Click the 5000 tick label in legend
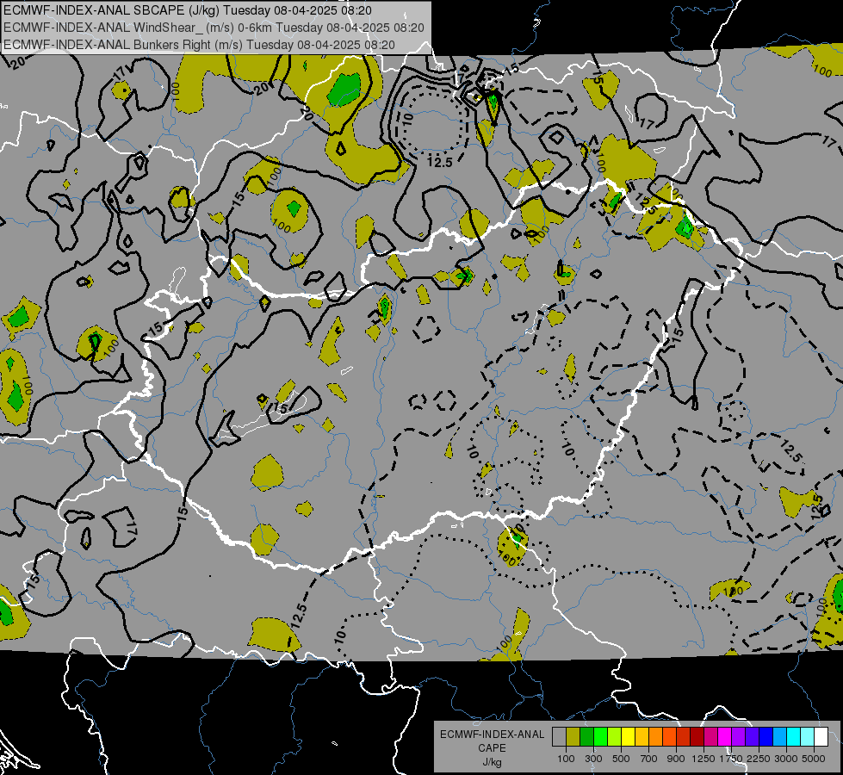This screenshot has width=843, height=775. 814,759
